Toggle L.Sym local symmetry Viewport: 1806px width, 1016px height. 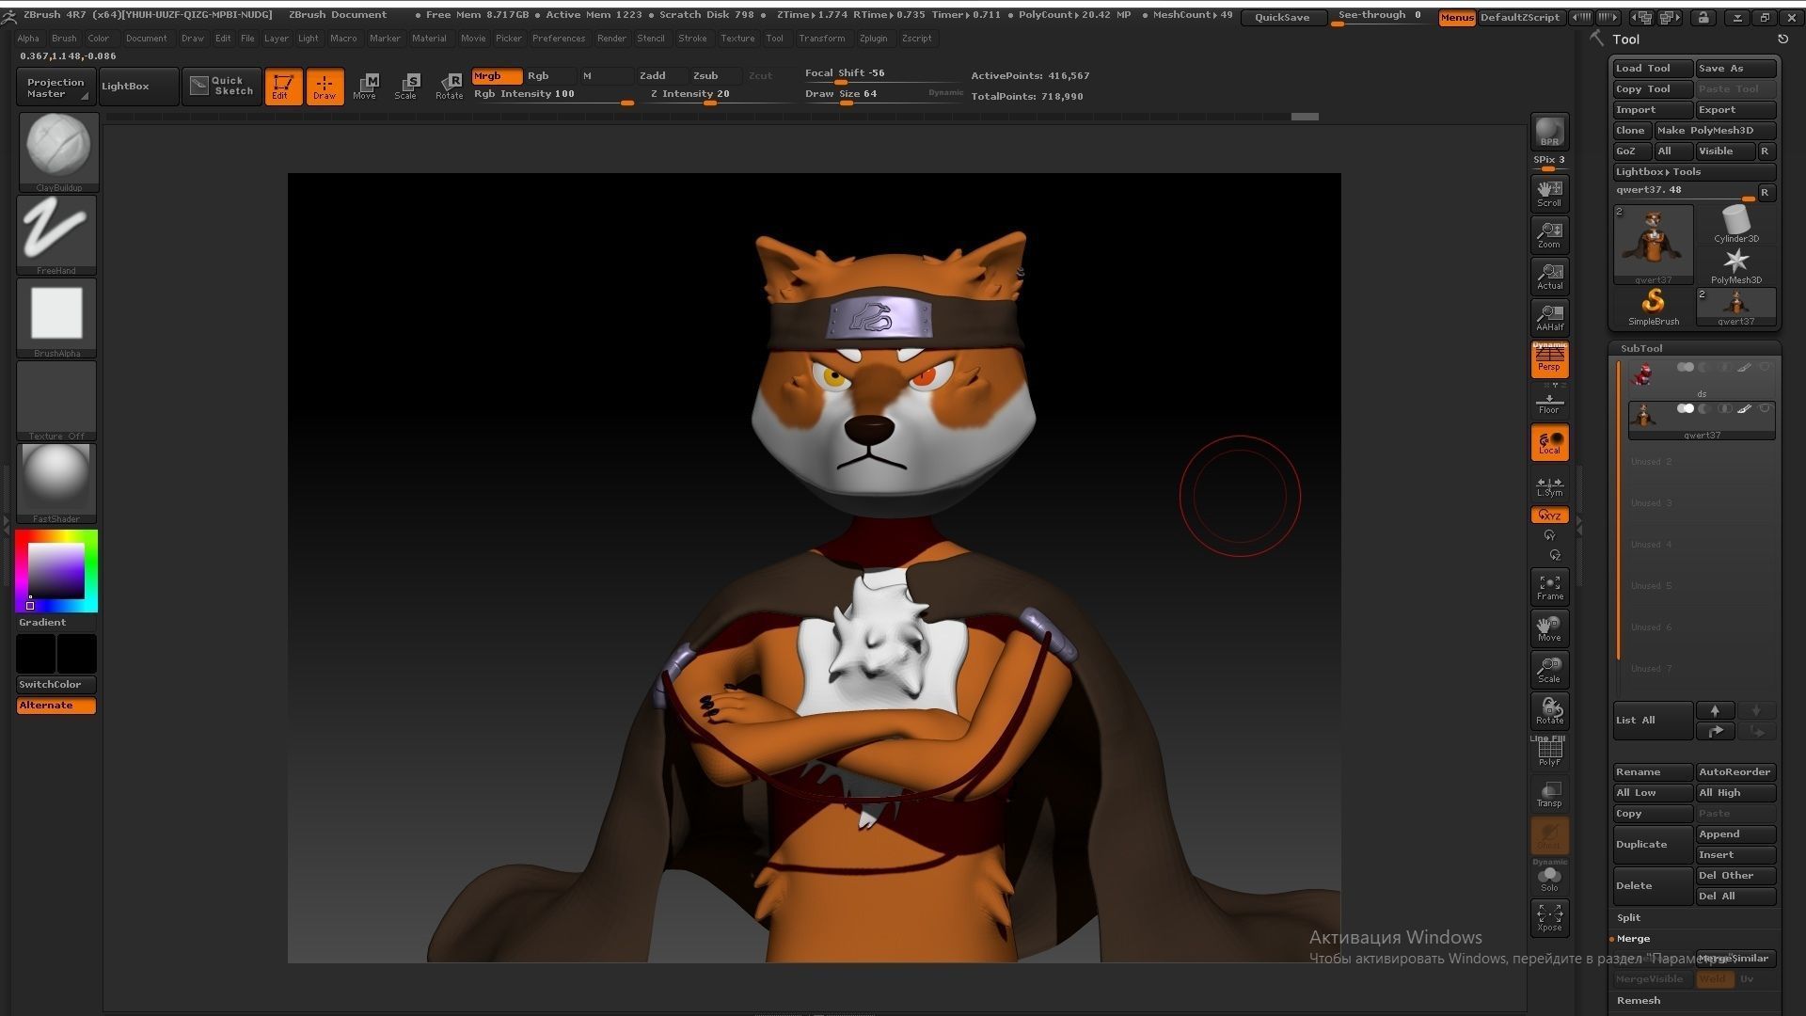pos(1549,485)
